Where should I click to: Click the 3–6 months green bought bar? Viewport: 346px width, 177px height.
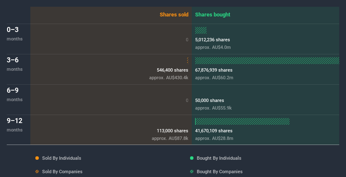(267, 61)
